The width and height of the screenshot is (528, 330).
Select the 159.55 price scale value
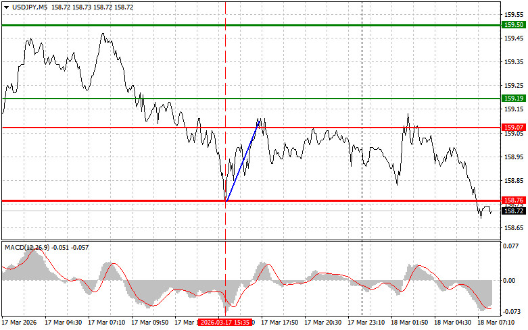coord(514,15)
